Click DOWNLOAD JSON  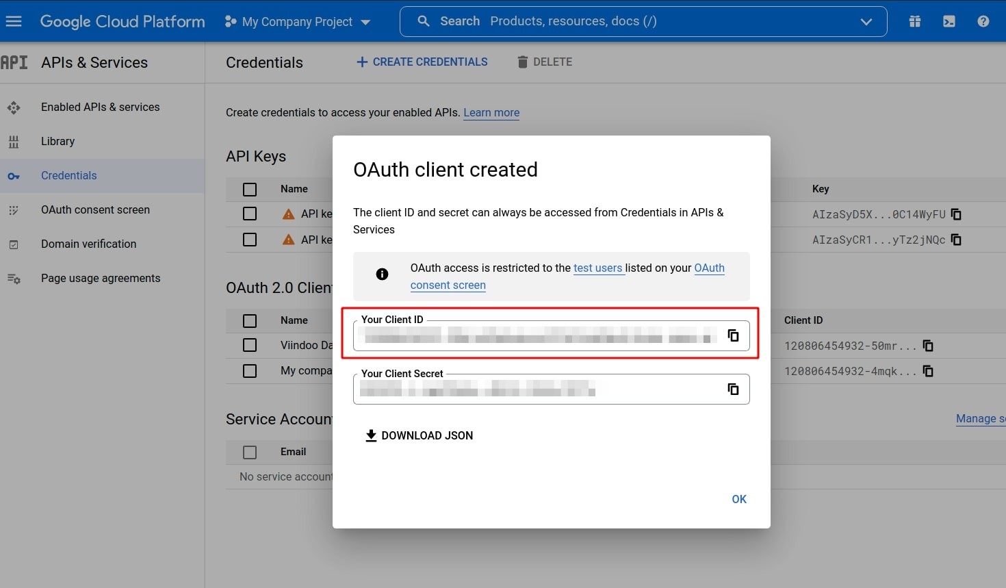[x=419, y=435]
